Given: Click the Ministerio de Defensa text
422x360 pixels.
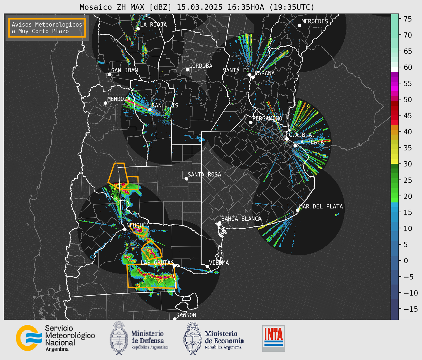Looking at the screenshot, I should [x=150, y=340].
